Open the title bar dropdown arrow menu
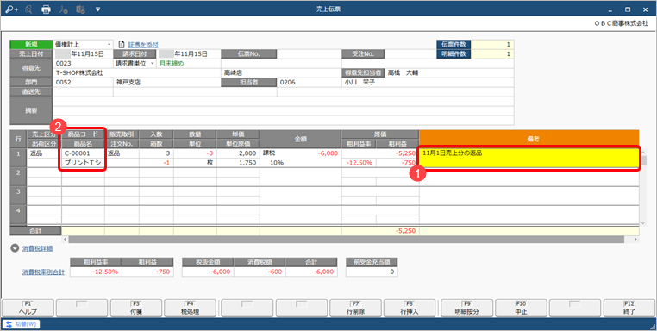 click(97, 9)
